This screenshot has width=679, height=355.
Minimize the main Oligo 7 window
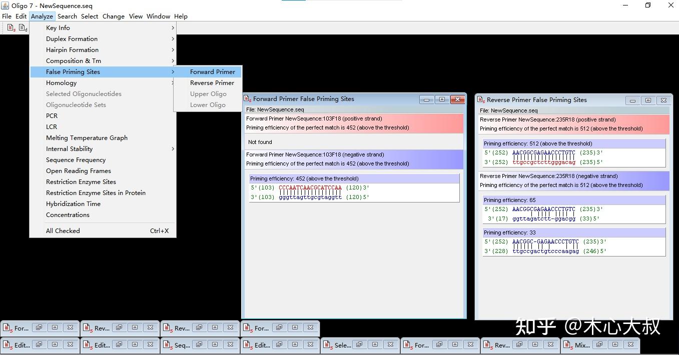(x=625, y=5)
